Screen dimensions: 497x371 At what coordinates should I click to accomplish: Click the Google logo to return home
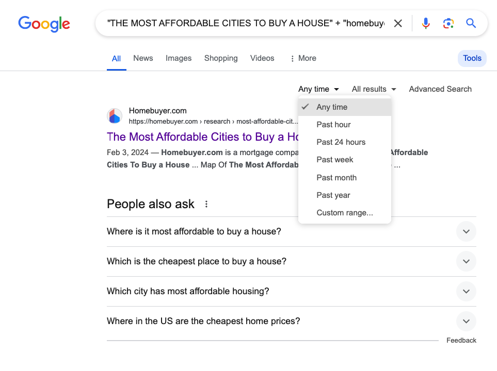click(x=44, y=24)
